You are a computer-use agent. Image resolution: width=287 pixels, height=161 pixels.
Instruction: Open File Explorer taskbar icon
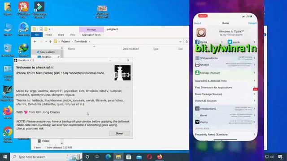pos(118,157)
